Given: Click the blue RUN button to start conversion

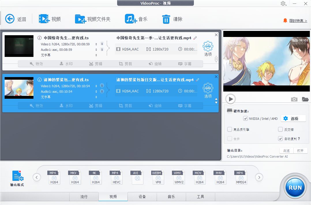Looking at the screenshot, I should pos(295,187).
